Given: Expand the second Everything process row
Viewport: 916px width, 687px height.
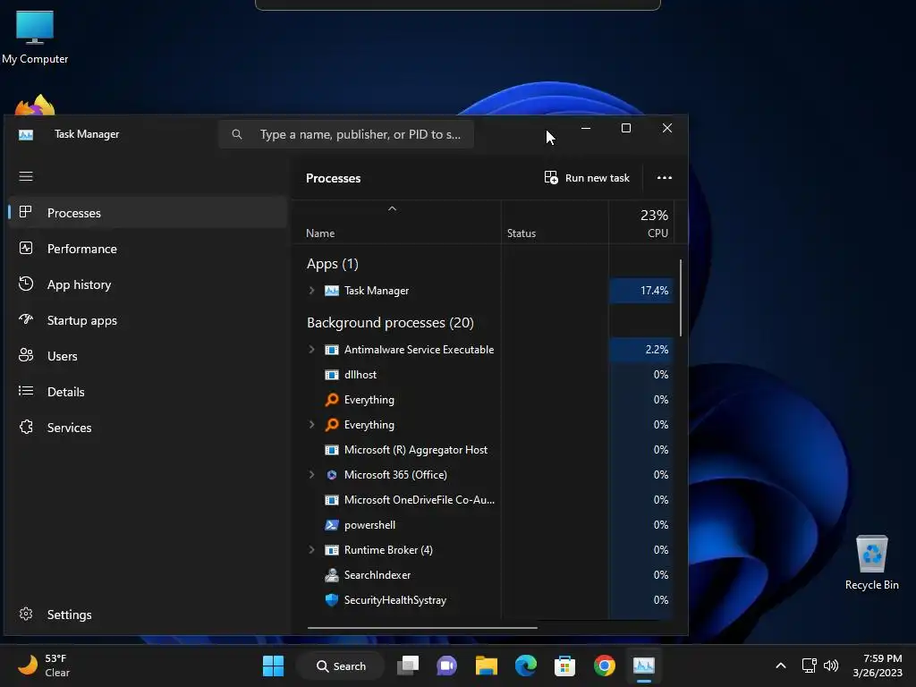Looking at the screenshot, I should [x=311, y=425].
